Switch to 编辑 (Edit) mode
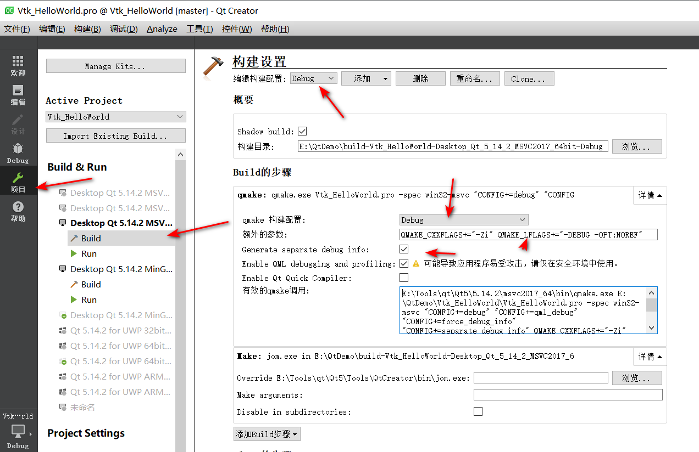Viewport: 699px width, 452px height. click(18, 95)
